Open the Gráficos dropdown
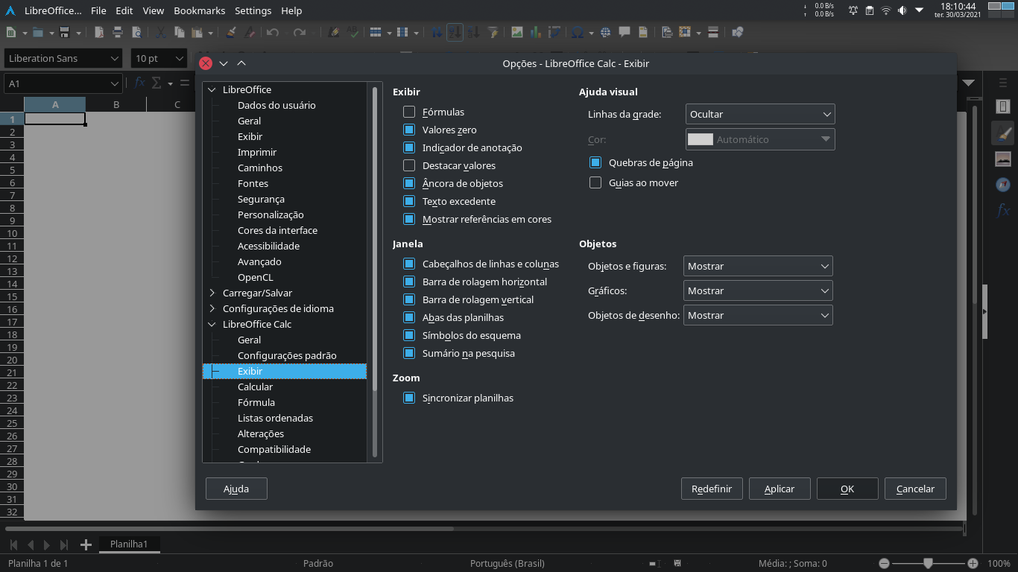 click(758, 290)
